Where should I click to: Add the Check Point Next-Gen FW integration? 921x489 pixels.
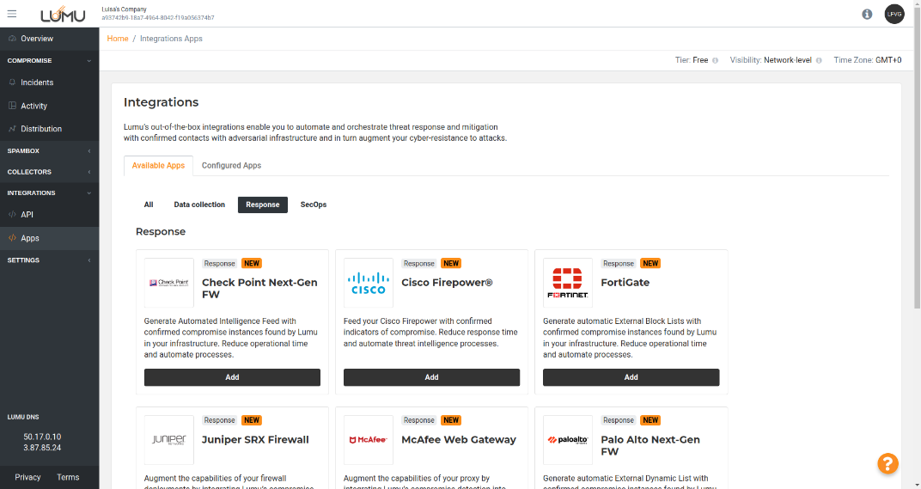point(232,377)
